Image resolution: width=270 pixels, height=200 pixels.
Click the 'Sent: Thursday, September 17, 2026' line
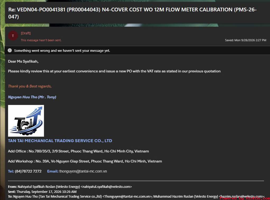(x=42, y=192)
